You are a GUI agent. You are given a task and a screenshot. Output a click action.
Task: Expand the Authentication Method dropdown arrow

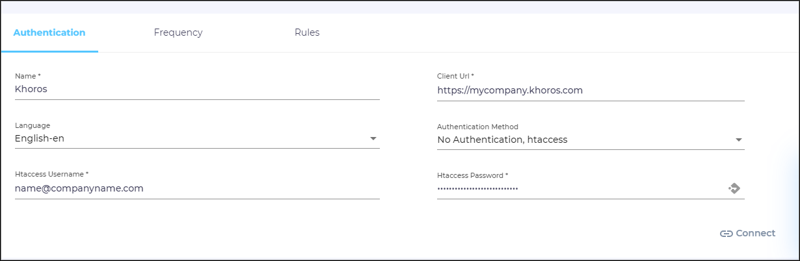click(x=738, y=140)
